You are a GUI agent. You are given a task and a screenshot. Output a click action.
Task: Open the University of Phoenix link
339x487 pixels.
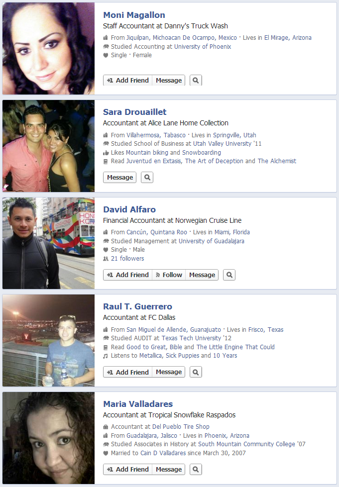pyautogui.click(x=203, y=47)
